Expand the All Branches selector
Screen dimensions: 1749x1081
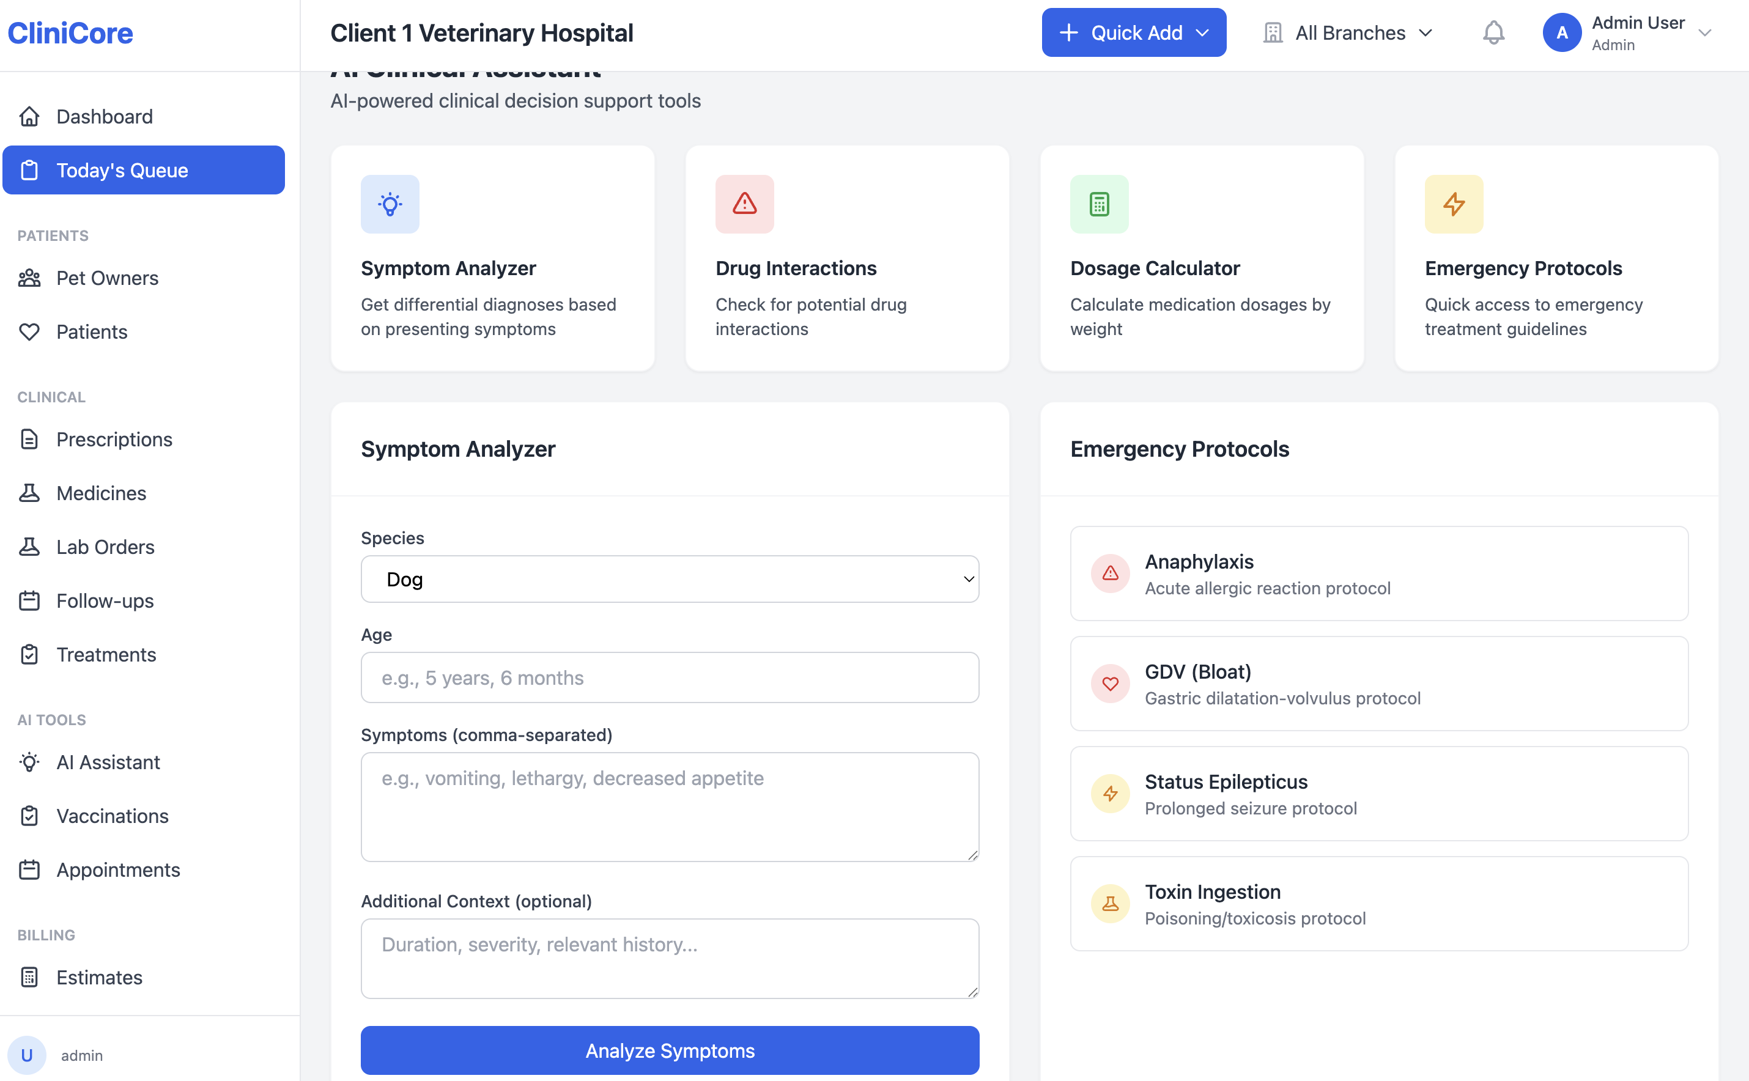[x=1348, y=33]
